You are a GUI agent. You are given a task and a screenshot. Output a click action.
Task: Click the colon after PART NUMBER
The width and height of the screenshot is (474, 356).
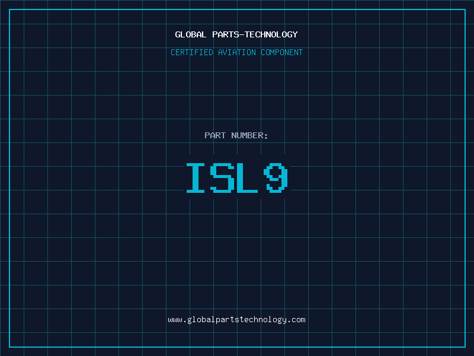pyautogui.click(x=266, y=136)
